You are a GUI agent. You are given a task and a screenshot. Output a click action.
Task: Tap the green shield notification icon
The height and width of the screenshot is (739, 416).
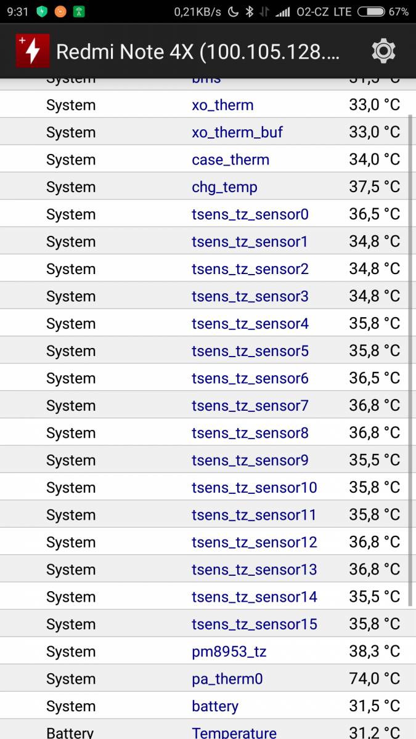pos(42,12)
